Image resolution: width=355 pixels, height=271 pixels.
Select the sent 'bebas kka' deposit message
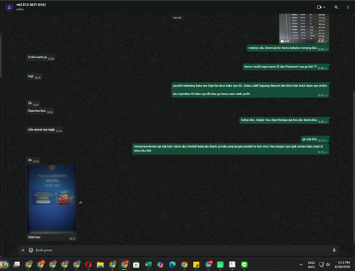pos(284,120)
